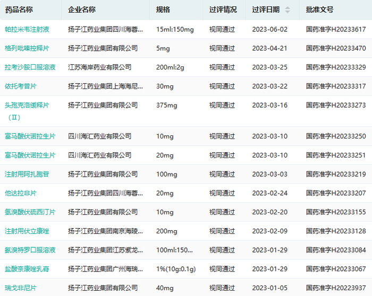Click specification cell 375mg
Image resolution: width=372 pixels, height=296 pixels.
pos(166,105)
